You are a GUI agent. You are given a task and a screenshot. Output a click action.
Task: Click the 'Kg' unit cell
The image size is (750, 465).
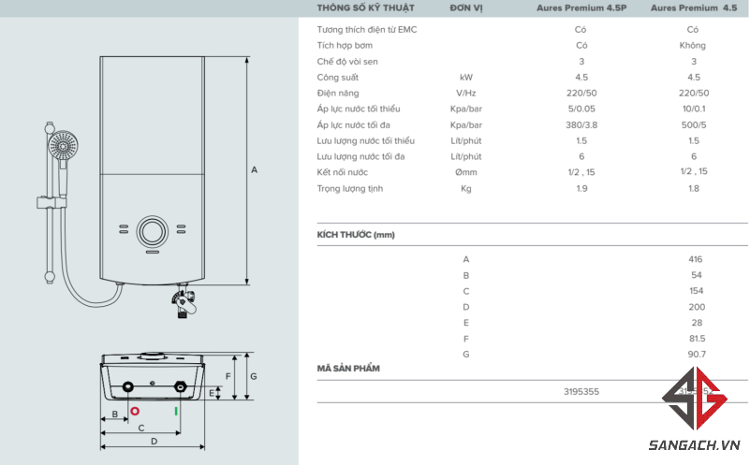[466, 189]
